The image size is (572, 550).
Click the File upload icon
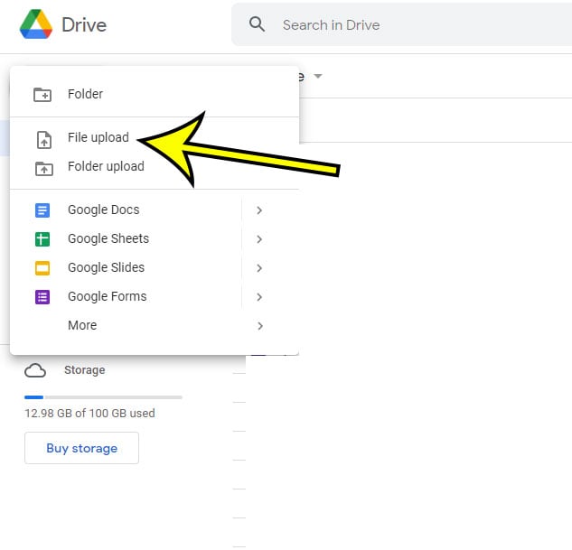[44, 140]
